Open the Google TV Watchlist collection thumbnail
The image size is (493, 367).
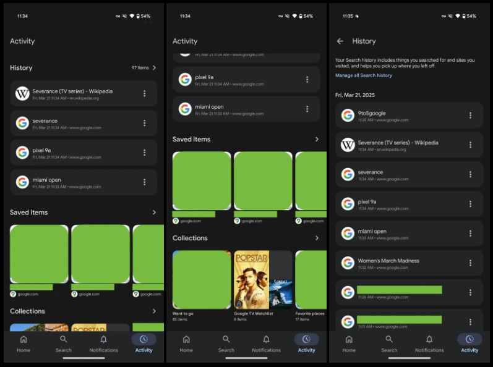pyautogui.click(x=263, y=279)
